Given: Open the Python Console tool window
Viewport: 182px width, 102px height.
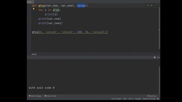Looking at the screenshot, I should point(50,96).
